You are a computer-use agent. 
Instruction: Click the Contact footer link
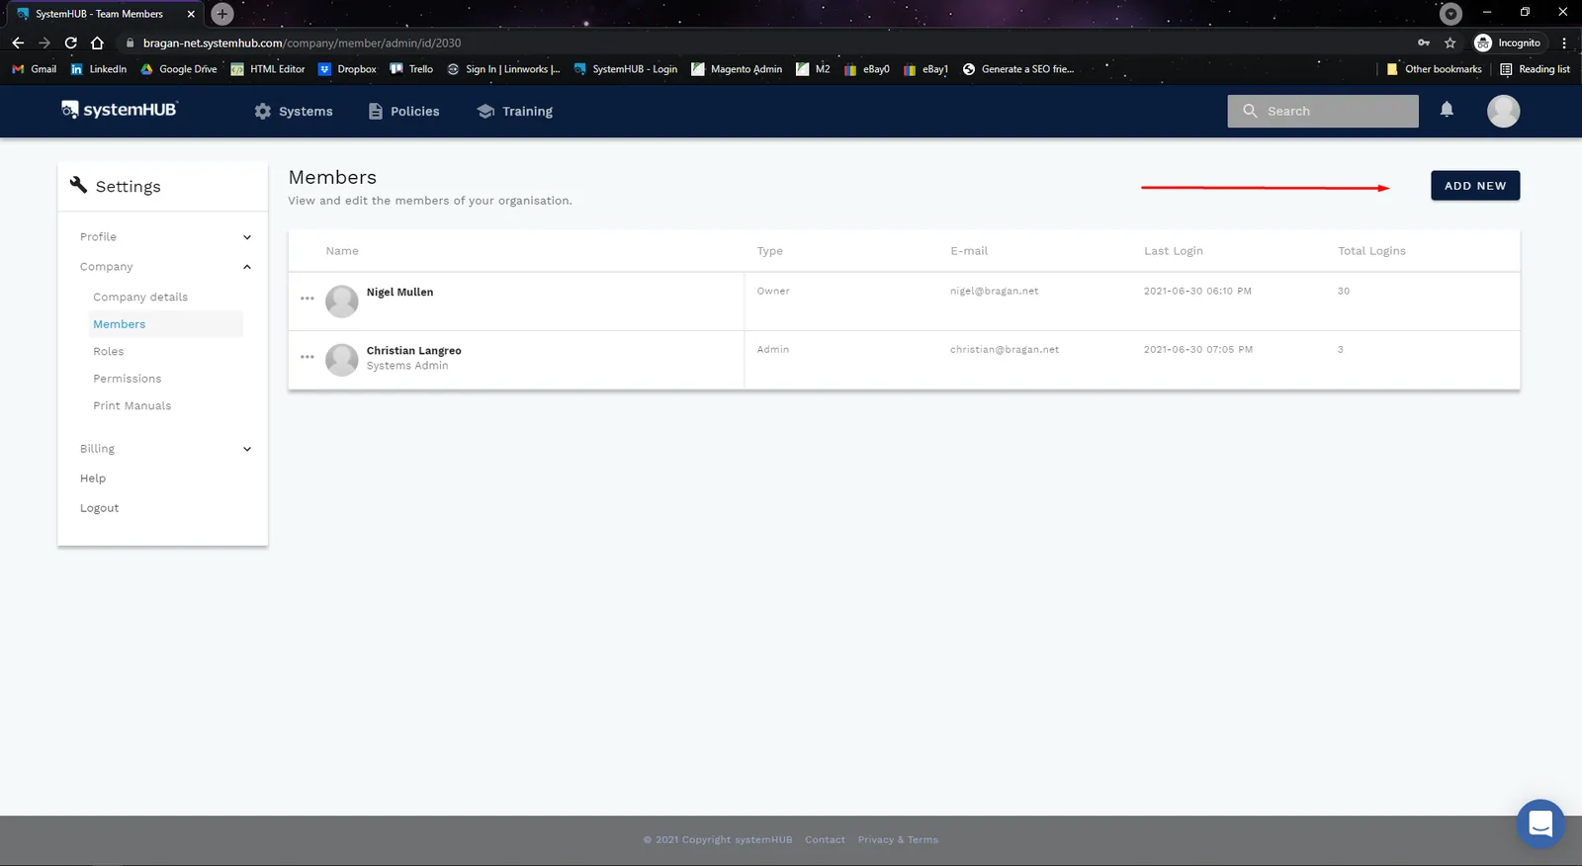pos(825,840)
